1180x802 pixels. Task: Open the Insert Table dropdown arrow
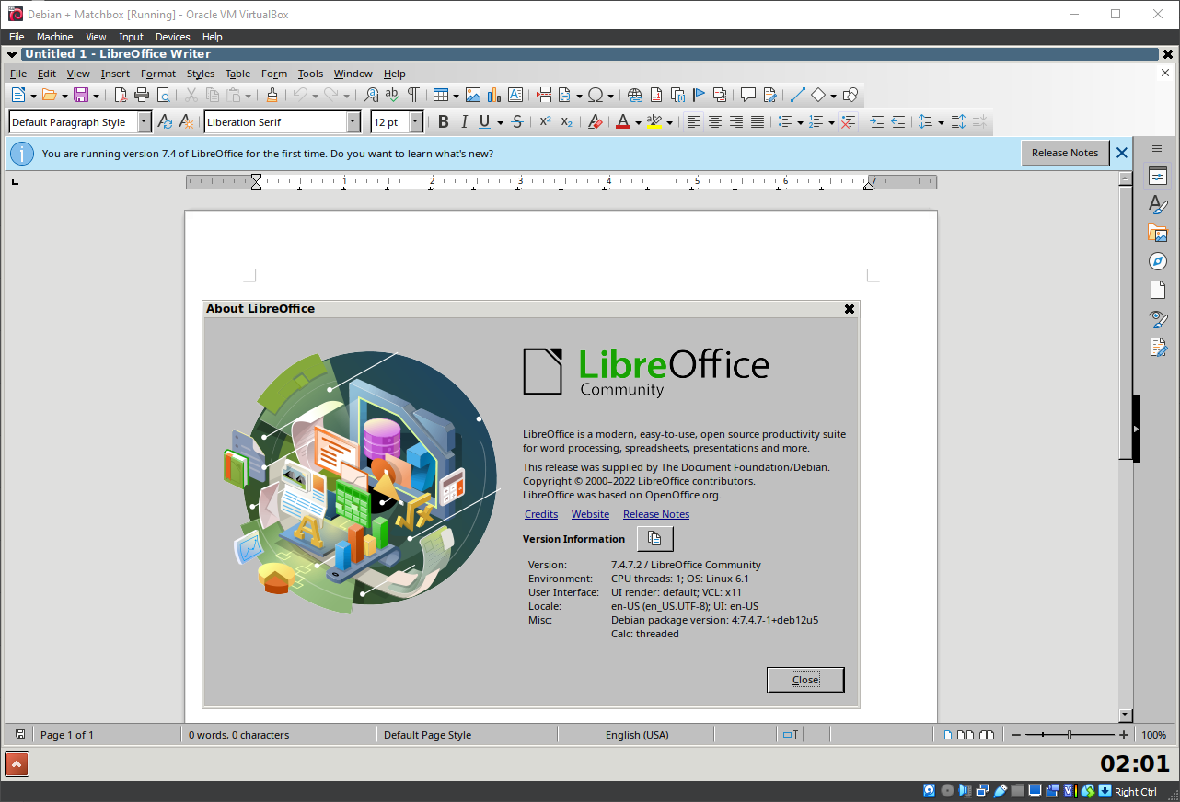[x=454, y=95]
